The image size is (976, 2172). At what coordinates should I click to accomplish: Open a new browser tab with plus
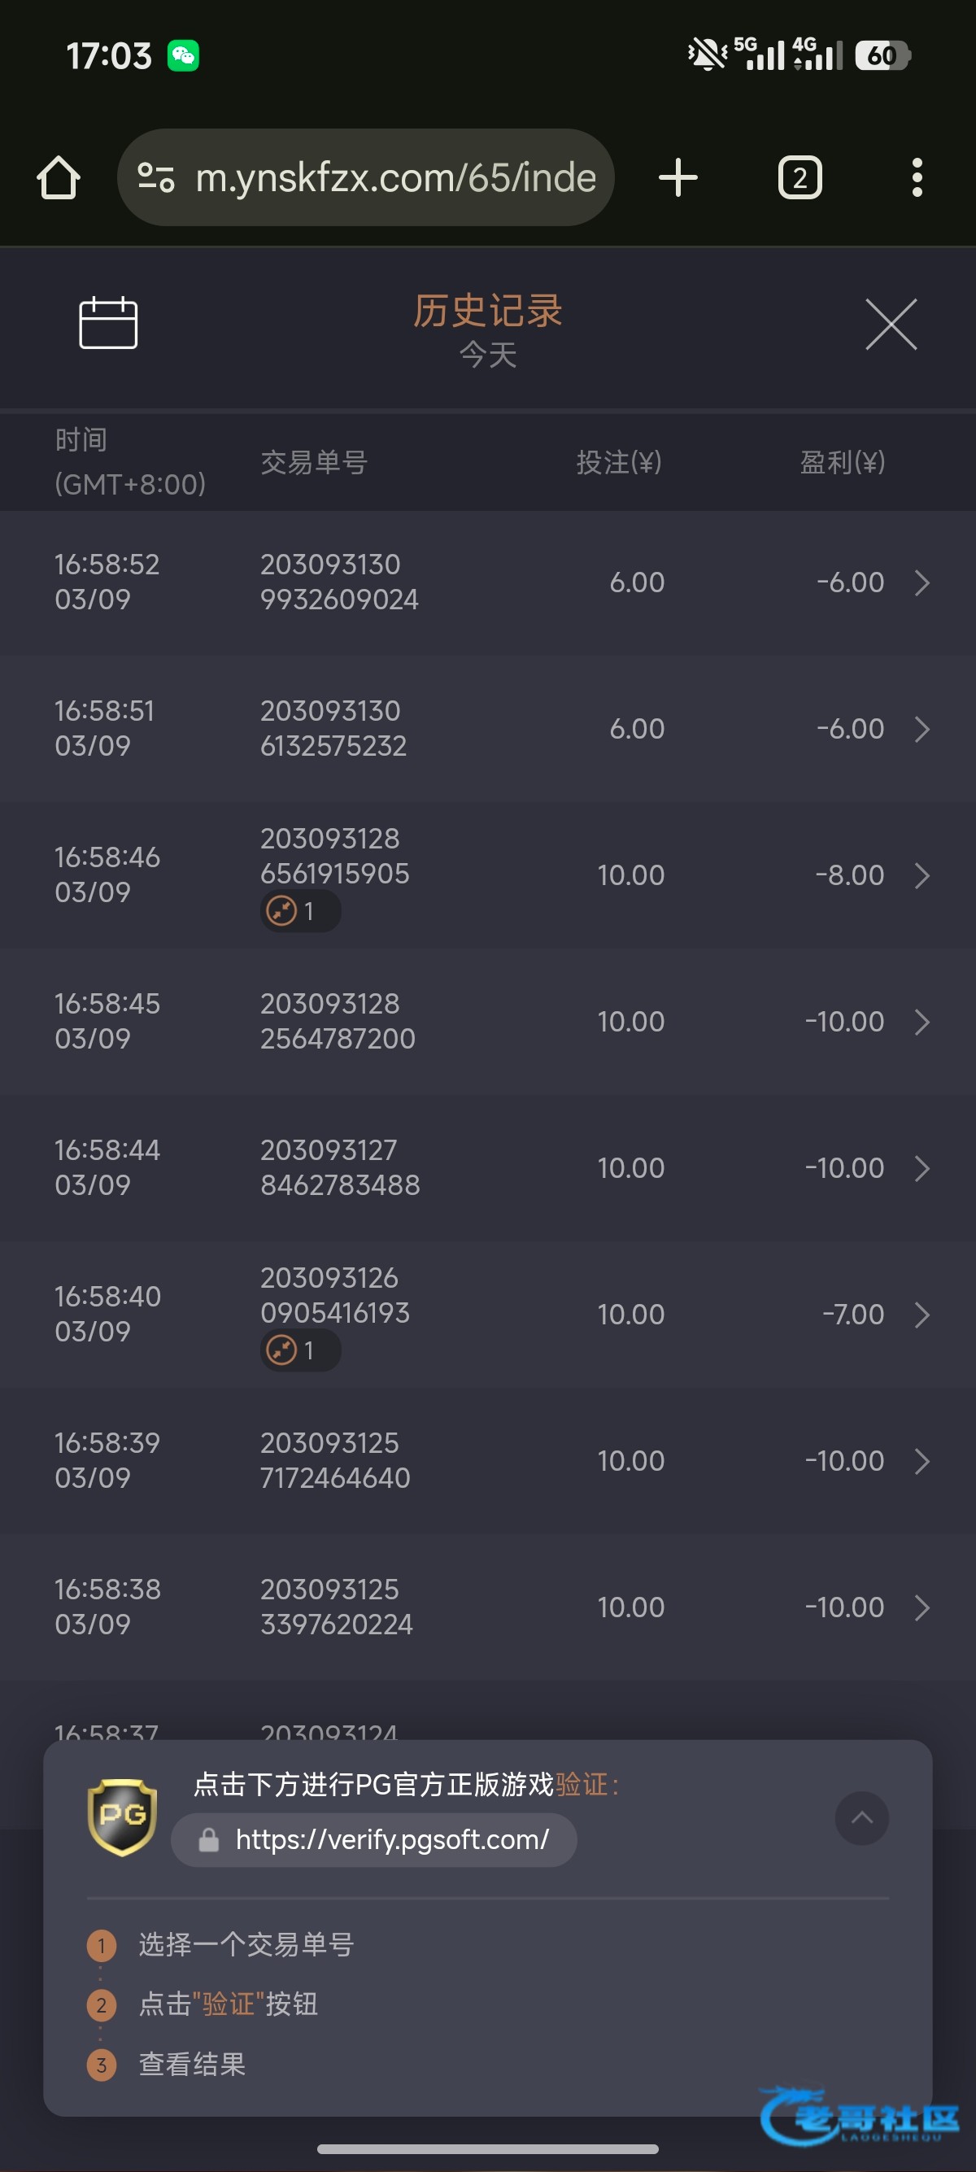678,178
